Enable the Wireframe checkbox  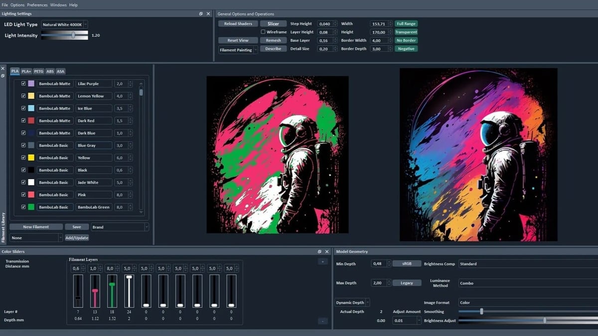tap(263, 32)
